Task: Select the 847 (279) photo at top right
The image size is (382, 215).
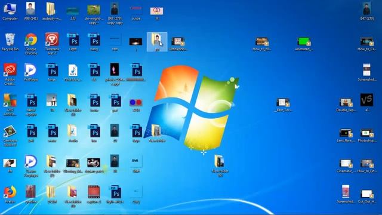Action: click(366, 11)
